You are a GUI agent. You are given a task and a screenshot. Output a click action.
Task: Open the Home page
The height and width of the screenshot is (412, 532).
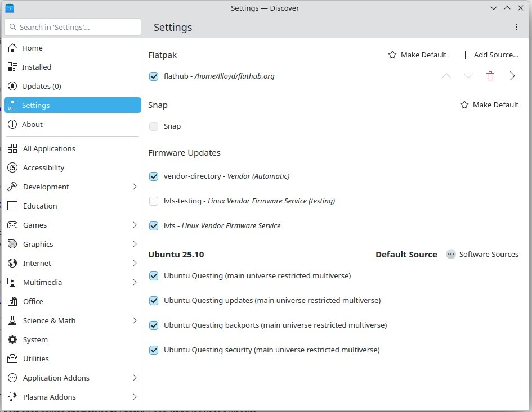73,48
